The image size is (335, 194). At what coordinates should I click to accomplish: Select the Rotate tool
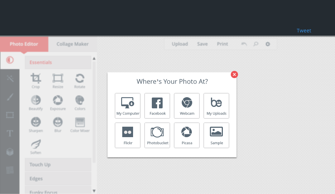(80, 81)
